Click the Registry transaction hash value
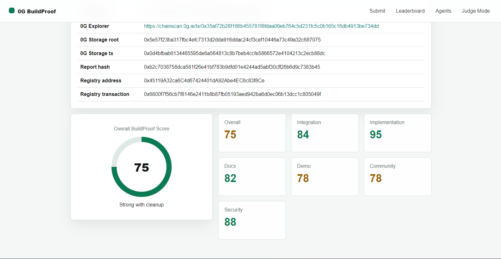The width and height of the screenshot is (501, 259). 232,94
